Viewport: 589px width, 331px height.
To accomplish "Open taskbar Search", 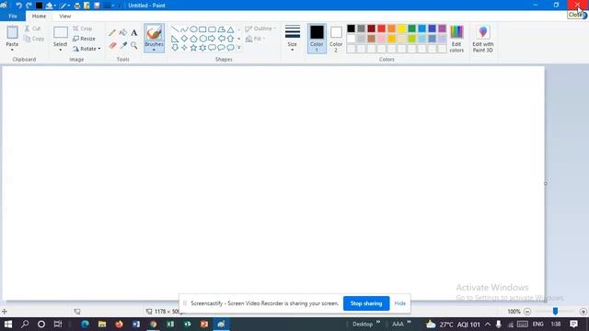I will tap(25, 324).
